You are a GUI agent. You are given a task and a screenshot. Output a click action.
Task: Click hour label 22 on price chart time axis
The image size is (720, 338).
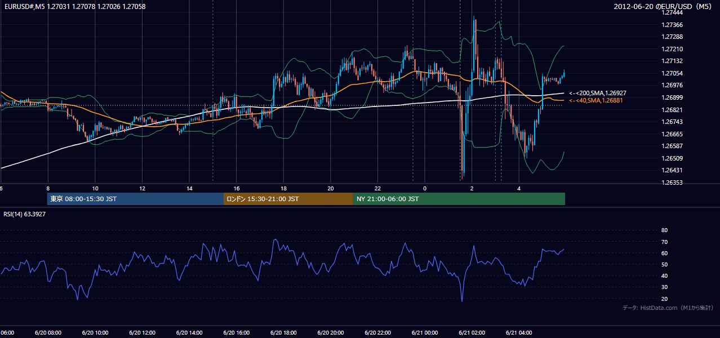coord(378,189)
